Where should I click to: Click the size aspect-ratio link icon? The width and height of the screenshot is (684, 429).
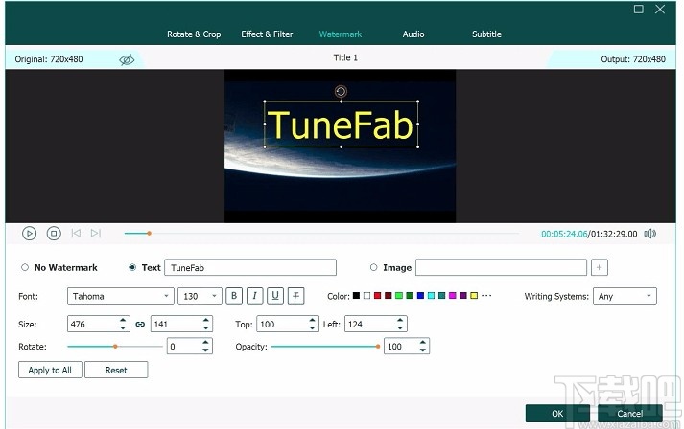pos(140,324)
